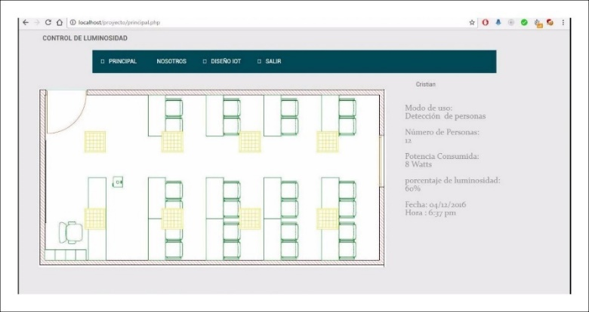
Task: Click the browser back arrow
Action: pos(26,23)
